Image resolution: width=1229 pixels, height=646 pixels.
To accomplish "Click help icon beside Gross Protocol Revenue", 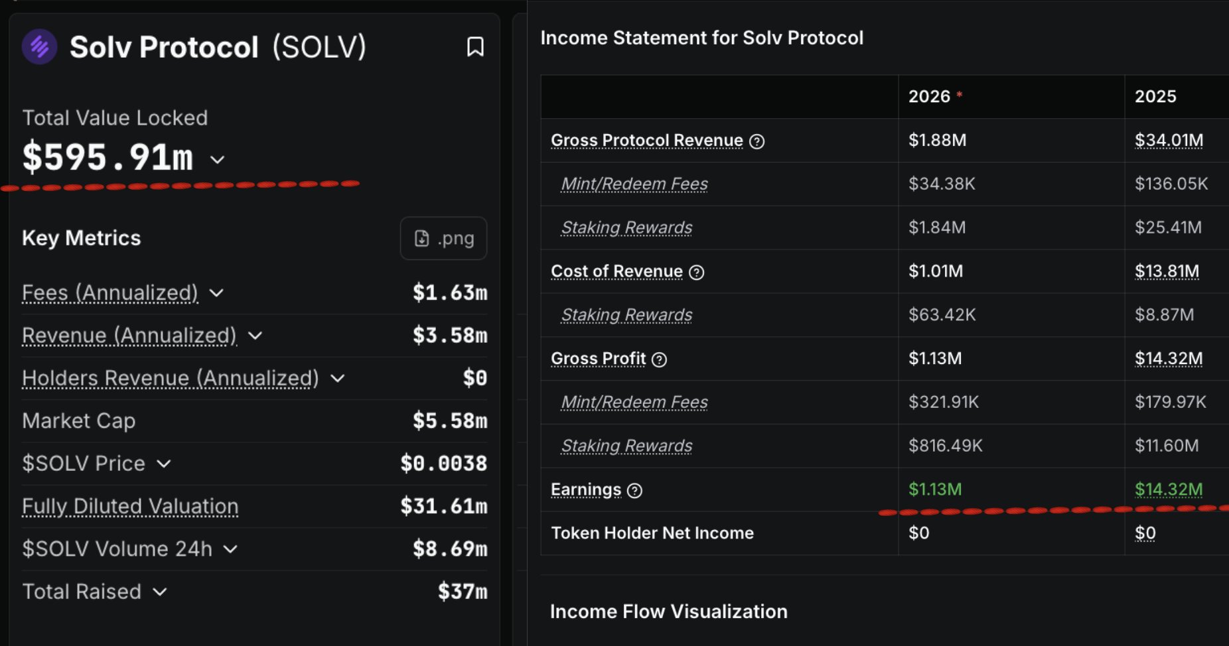I will click(x=757, y=141).
